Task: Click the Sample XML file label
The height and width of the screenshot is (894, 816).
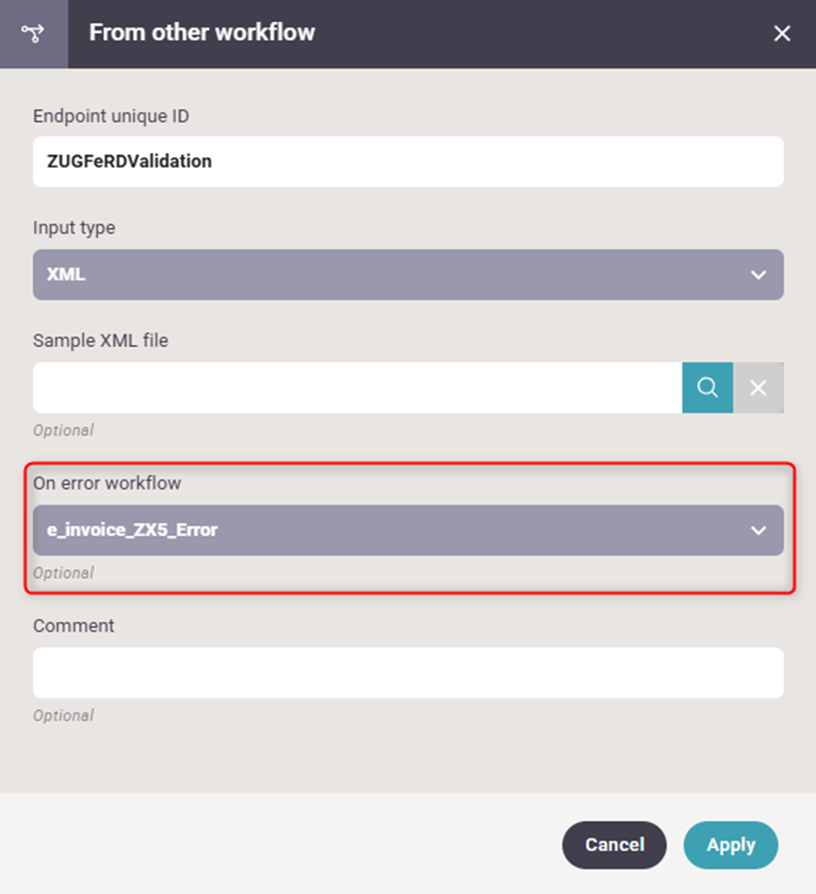Action: click(101, 340)
